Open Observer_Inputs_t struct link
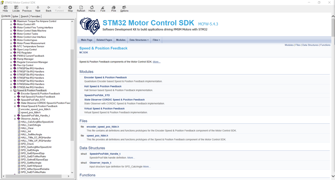The width and height of the screenshot is (335, 180). pyautogui.click(x=100, y=163)
